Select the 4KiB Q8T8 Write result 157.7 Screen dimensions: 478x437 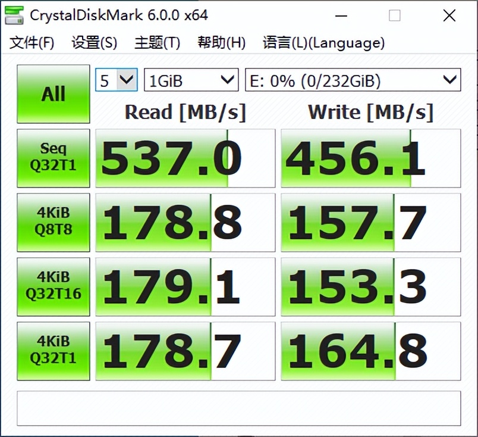(x=370, y=222)
